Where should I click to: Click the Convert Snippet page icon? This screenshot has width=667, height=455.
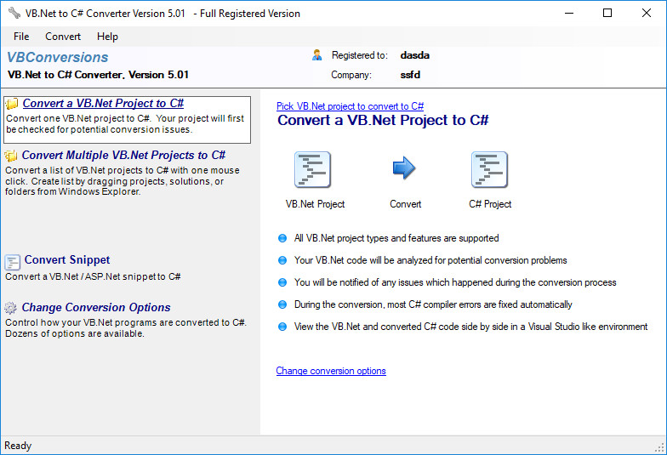pyautogui.click(x=12, y=262)
